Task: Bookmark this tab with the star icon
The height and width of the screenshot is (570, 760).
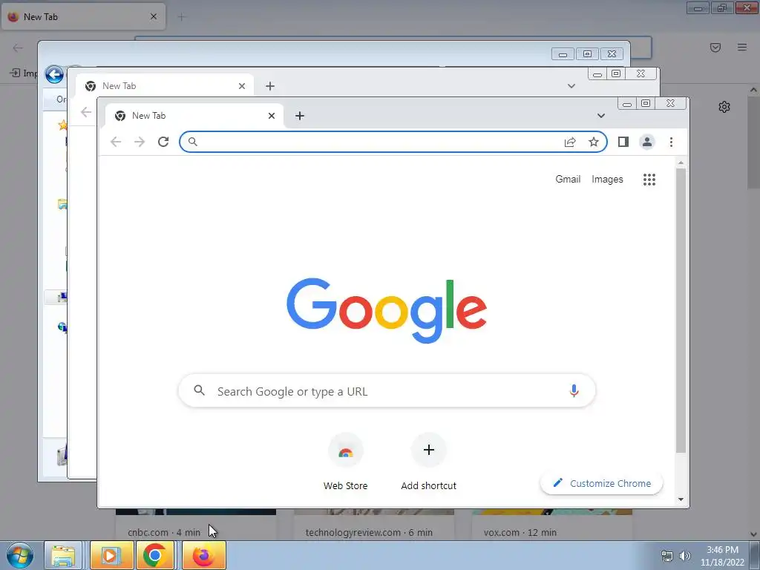Action: click(594, 142)
